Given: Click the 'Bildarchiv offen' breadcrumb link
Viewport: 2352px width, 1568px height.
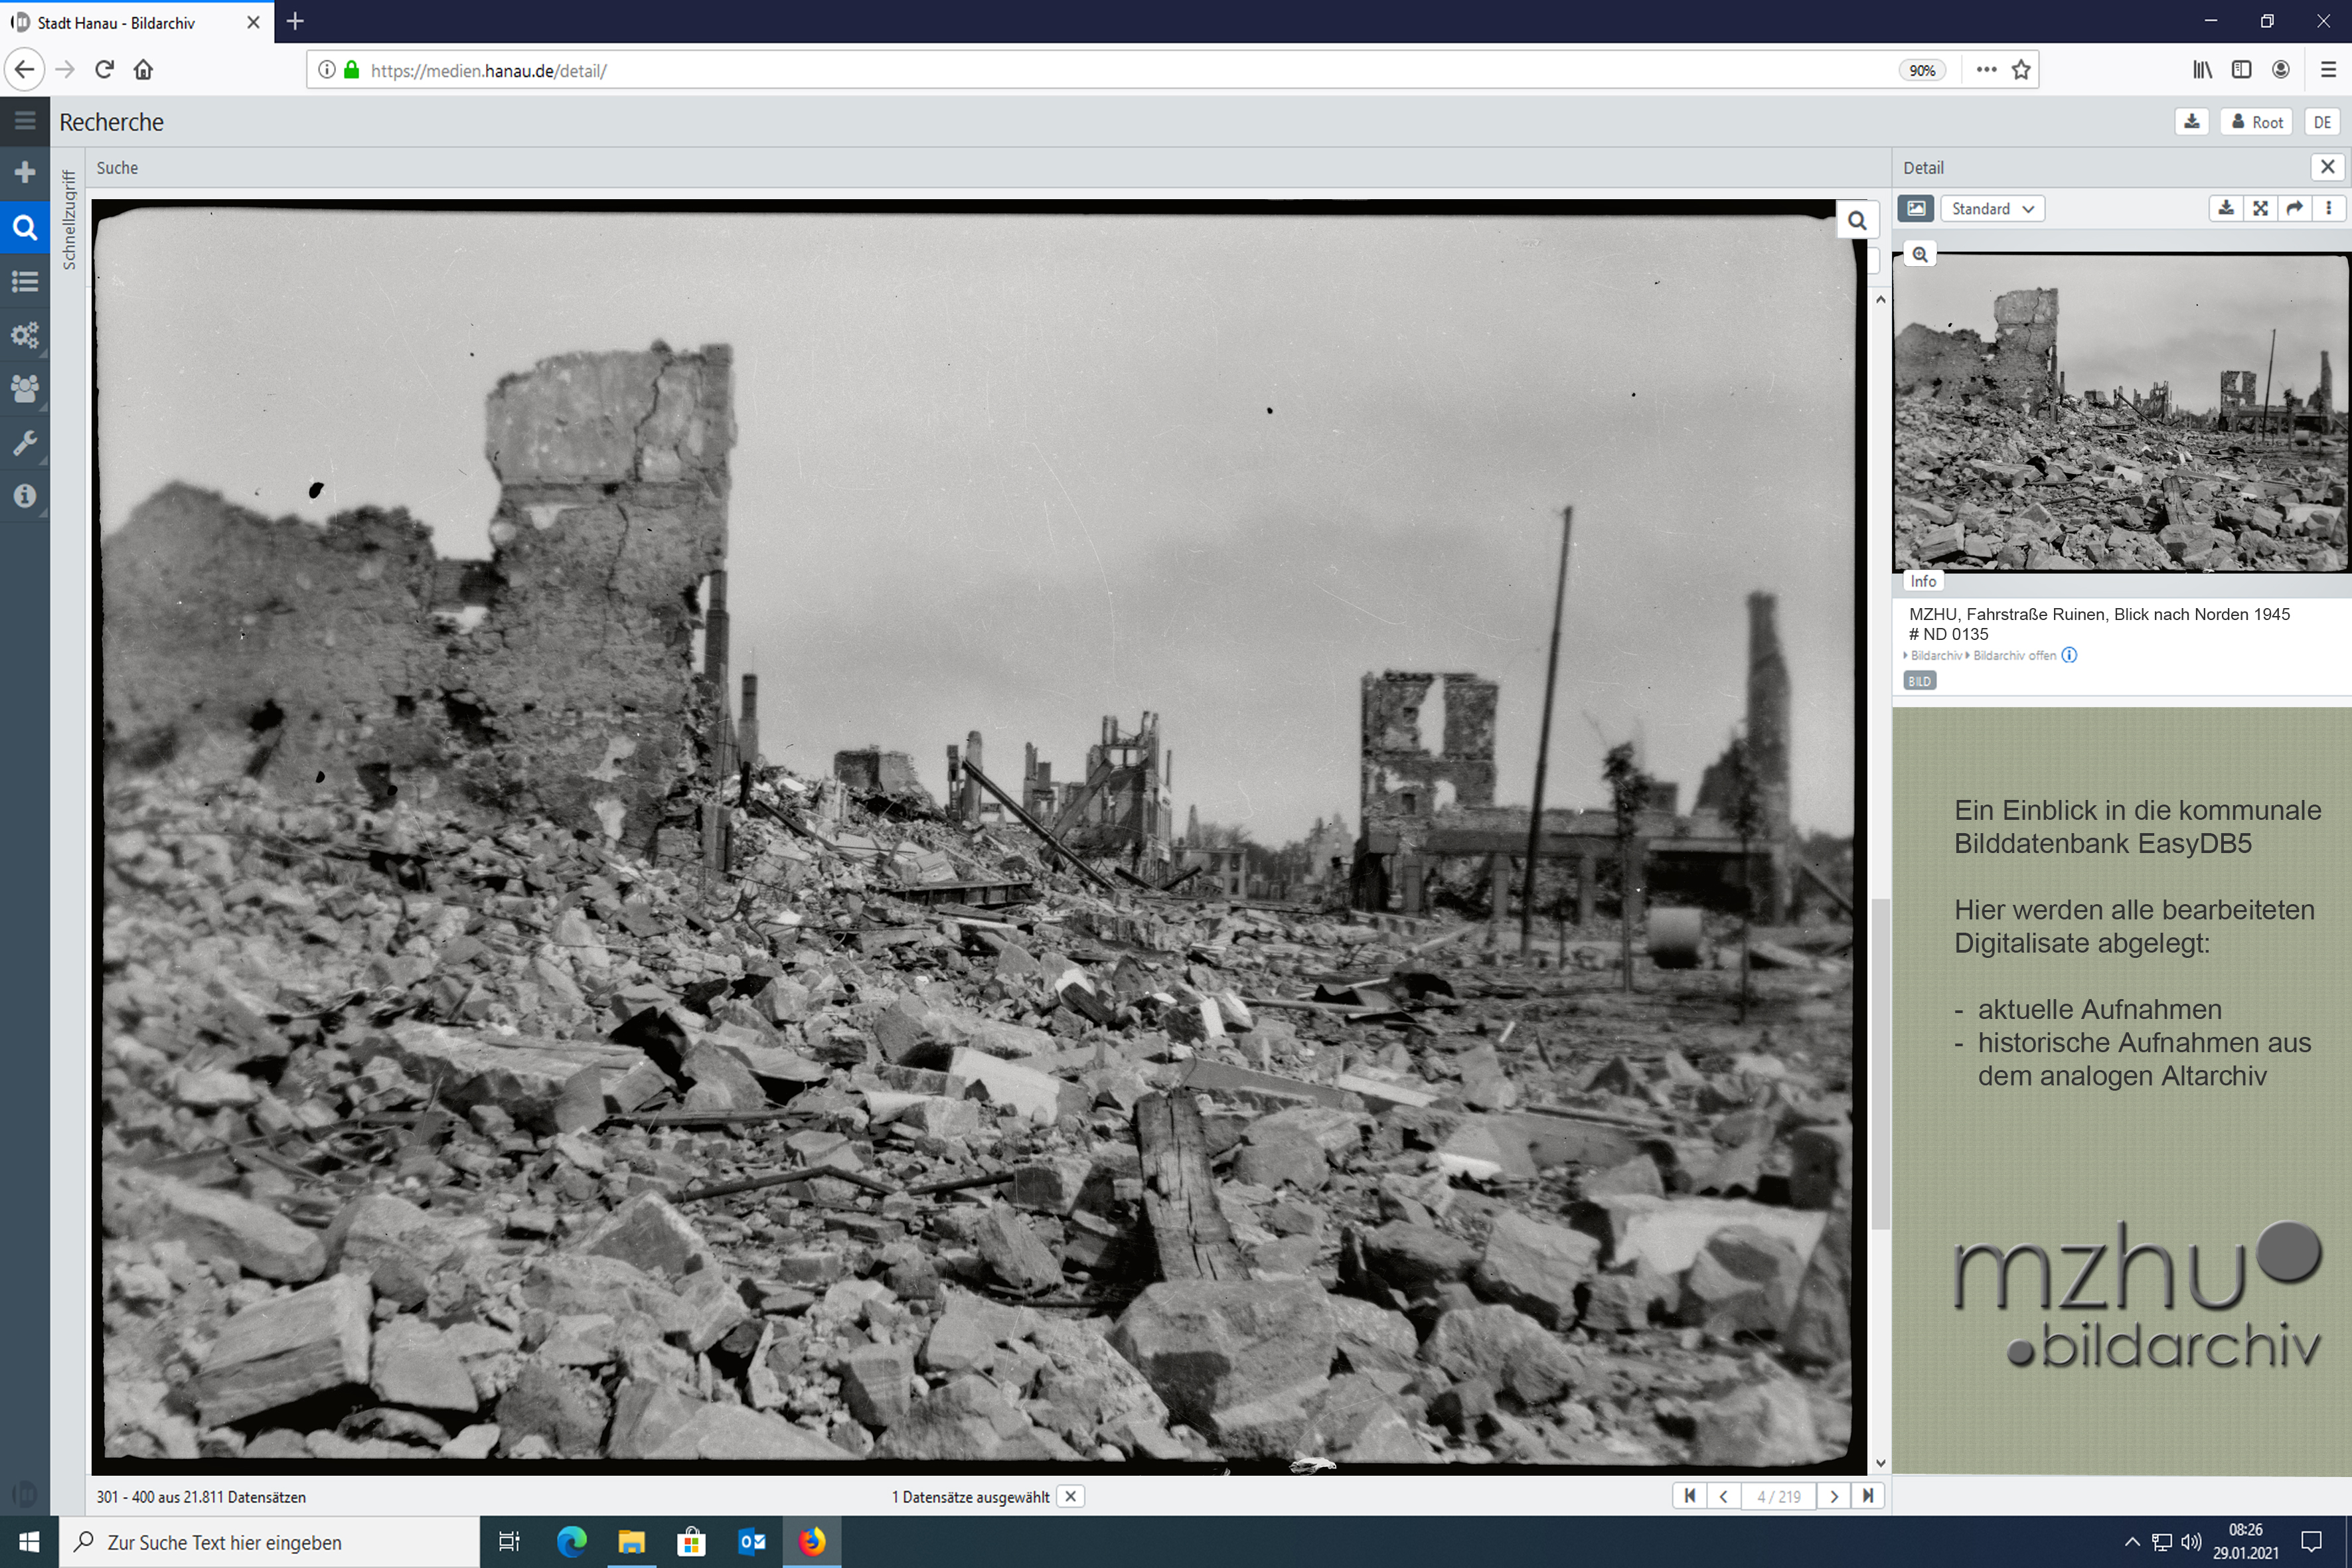Looking at the screenshot, I should [2014, 656].
